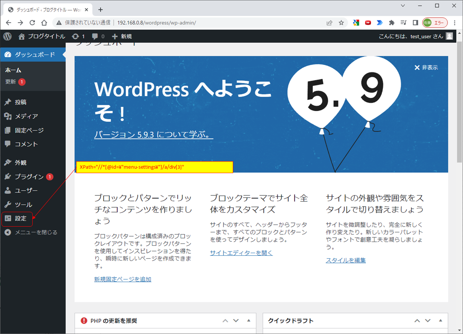Open the コメント comments menu

pyautogui.click(x=33, y=144)
